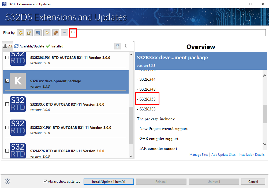Uncheck the S32K3xx development package checkbox
Viewport: 269px width, 189px height.
pos(7,81)
